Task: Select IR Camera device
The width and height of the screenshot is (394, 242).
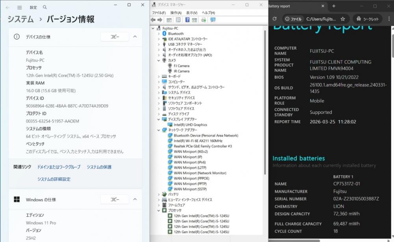Action: [181, 71]
